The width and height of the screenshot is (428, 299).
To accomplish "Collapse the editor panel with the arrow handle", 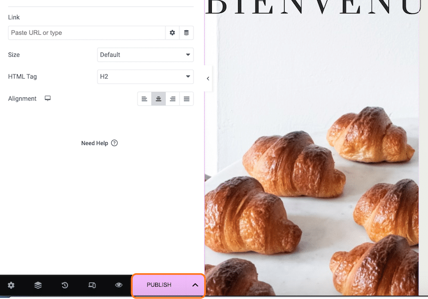I will [x=208, y=79].
